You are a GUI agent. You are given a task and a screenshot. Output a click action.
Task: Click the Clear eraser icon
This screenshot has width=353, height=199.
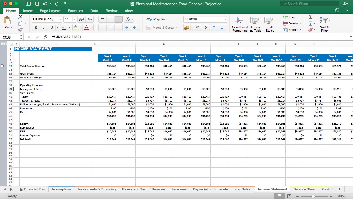click(x=311, y=30)
